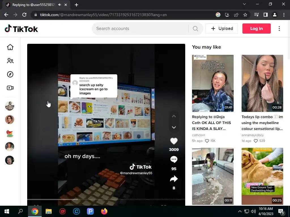Click the Upload button
290x217 pixels.
pos(222,29)
